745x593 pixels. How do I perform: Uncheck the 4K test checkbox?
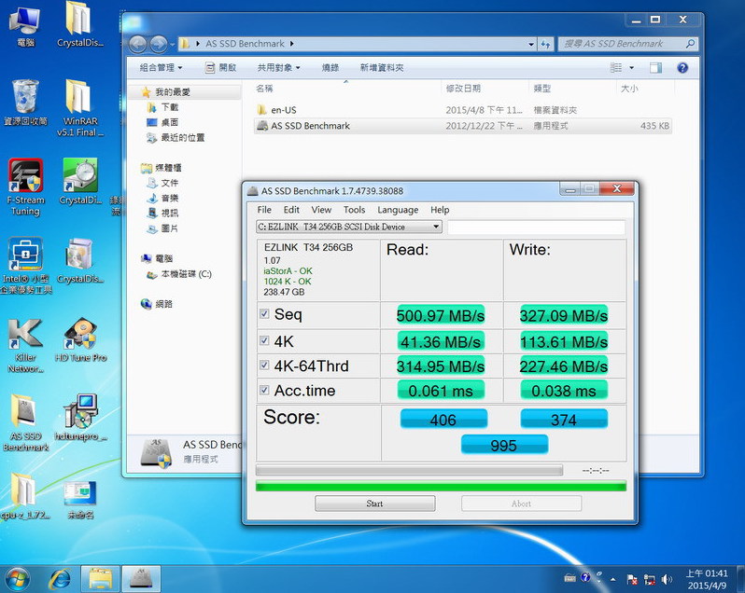[x=264, y=340]
